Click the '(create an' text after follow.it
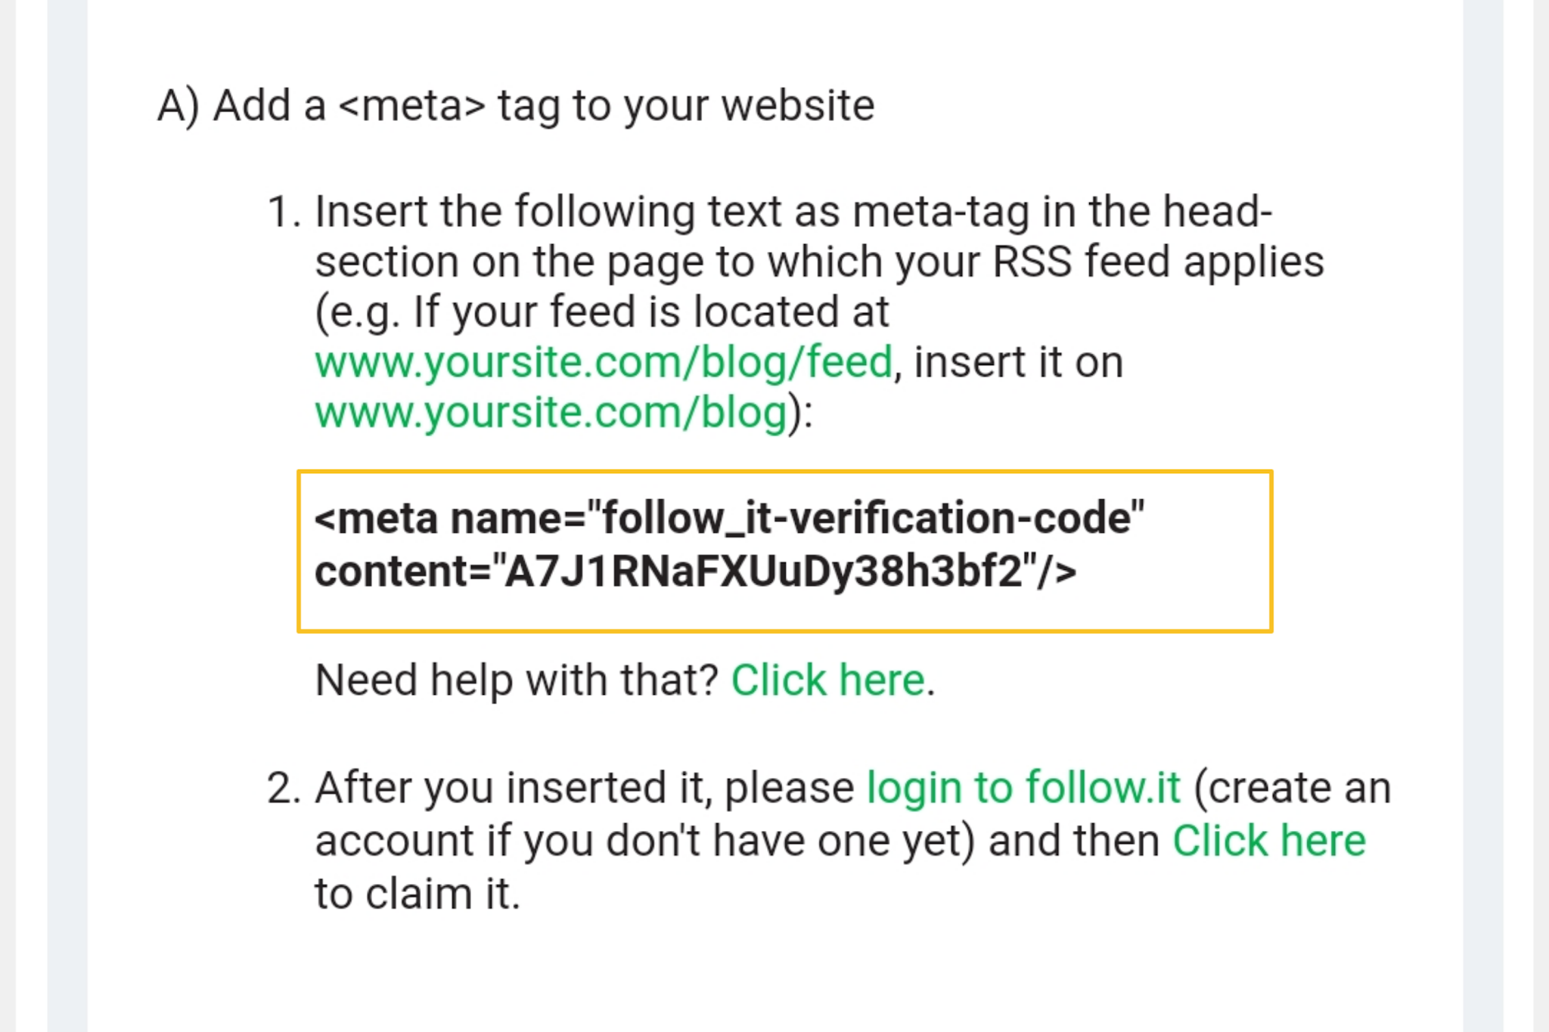The width and height of the screenshot is (1549, 1032). pyautogui.click(x=1293, y=788)
